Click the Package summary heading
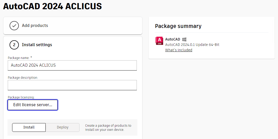 [x=178, y=26]
